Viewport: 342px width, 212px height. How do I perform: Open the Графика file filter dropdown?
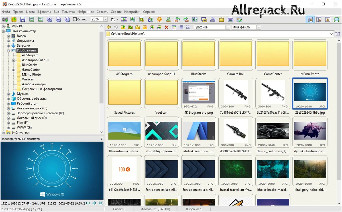(x=228, y=27)
